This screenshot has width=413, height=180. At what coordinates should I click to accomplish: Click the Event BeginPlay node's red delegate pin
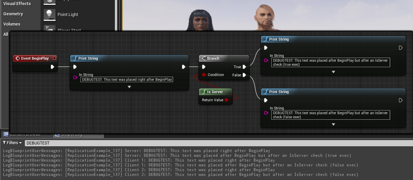click(54, 58)
